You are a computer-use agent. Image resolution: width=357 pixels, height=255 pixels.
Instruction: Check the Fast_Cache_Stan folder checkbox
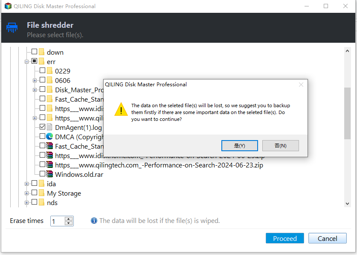[x=43, y=99]
